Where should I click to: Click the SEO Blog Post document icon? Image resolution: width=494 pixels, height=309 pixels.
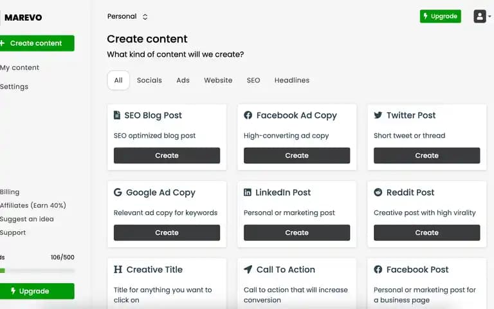point(117,115)
